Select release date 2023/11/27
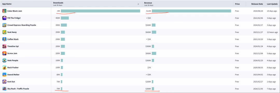The height and width of the screenshot is (93, 280). point(258,32)
